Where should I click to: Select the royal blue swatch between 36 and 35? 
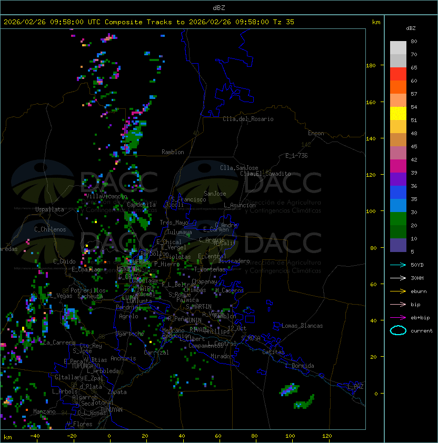398,193
